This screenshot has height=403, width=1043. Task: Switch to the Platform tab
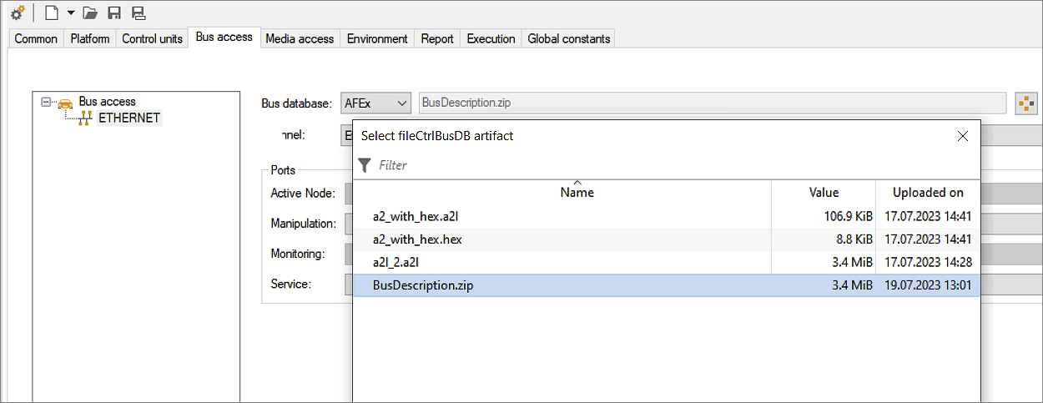pos(90,38)
